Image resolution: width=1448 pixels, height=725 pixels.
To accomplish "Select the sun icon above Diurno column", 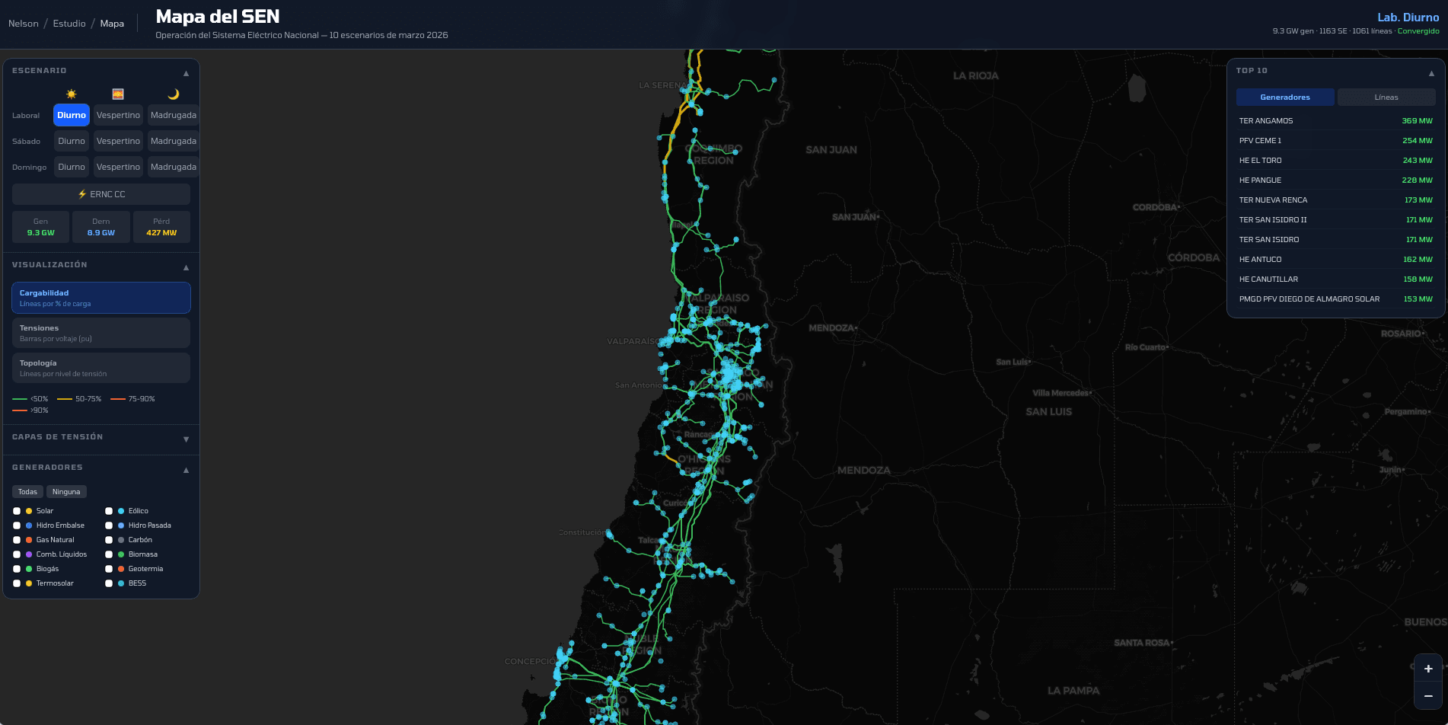I will [71, 93].
